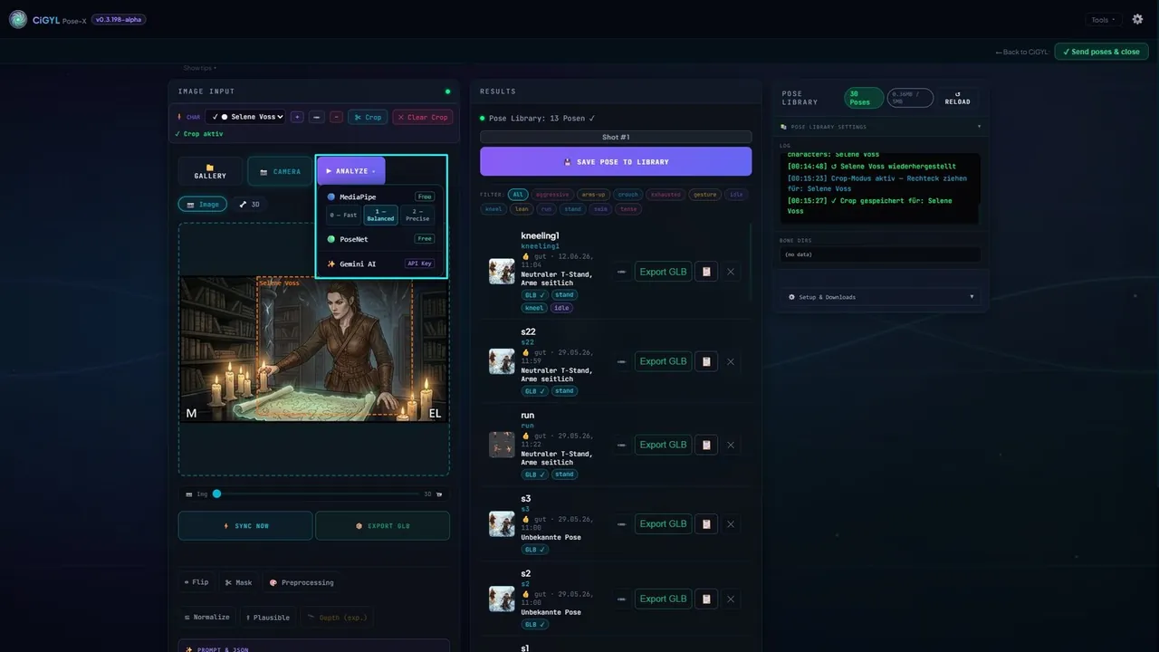Click the Sync Now button
1159x652 pixels.
tap(245, 526)
